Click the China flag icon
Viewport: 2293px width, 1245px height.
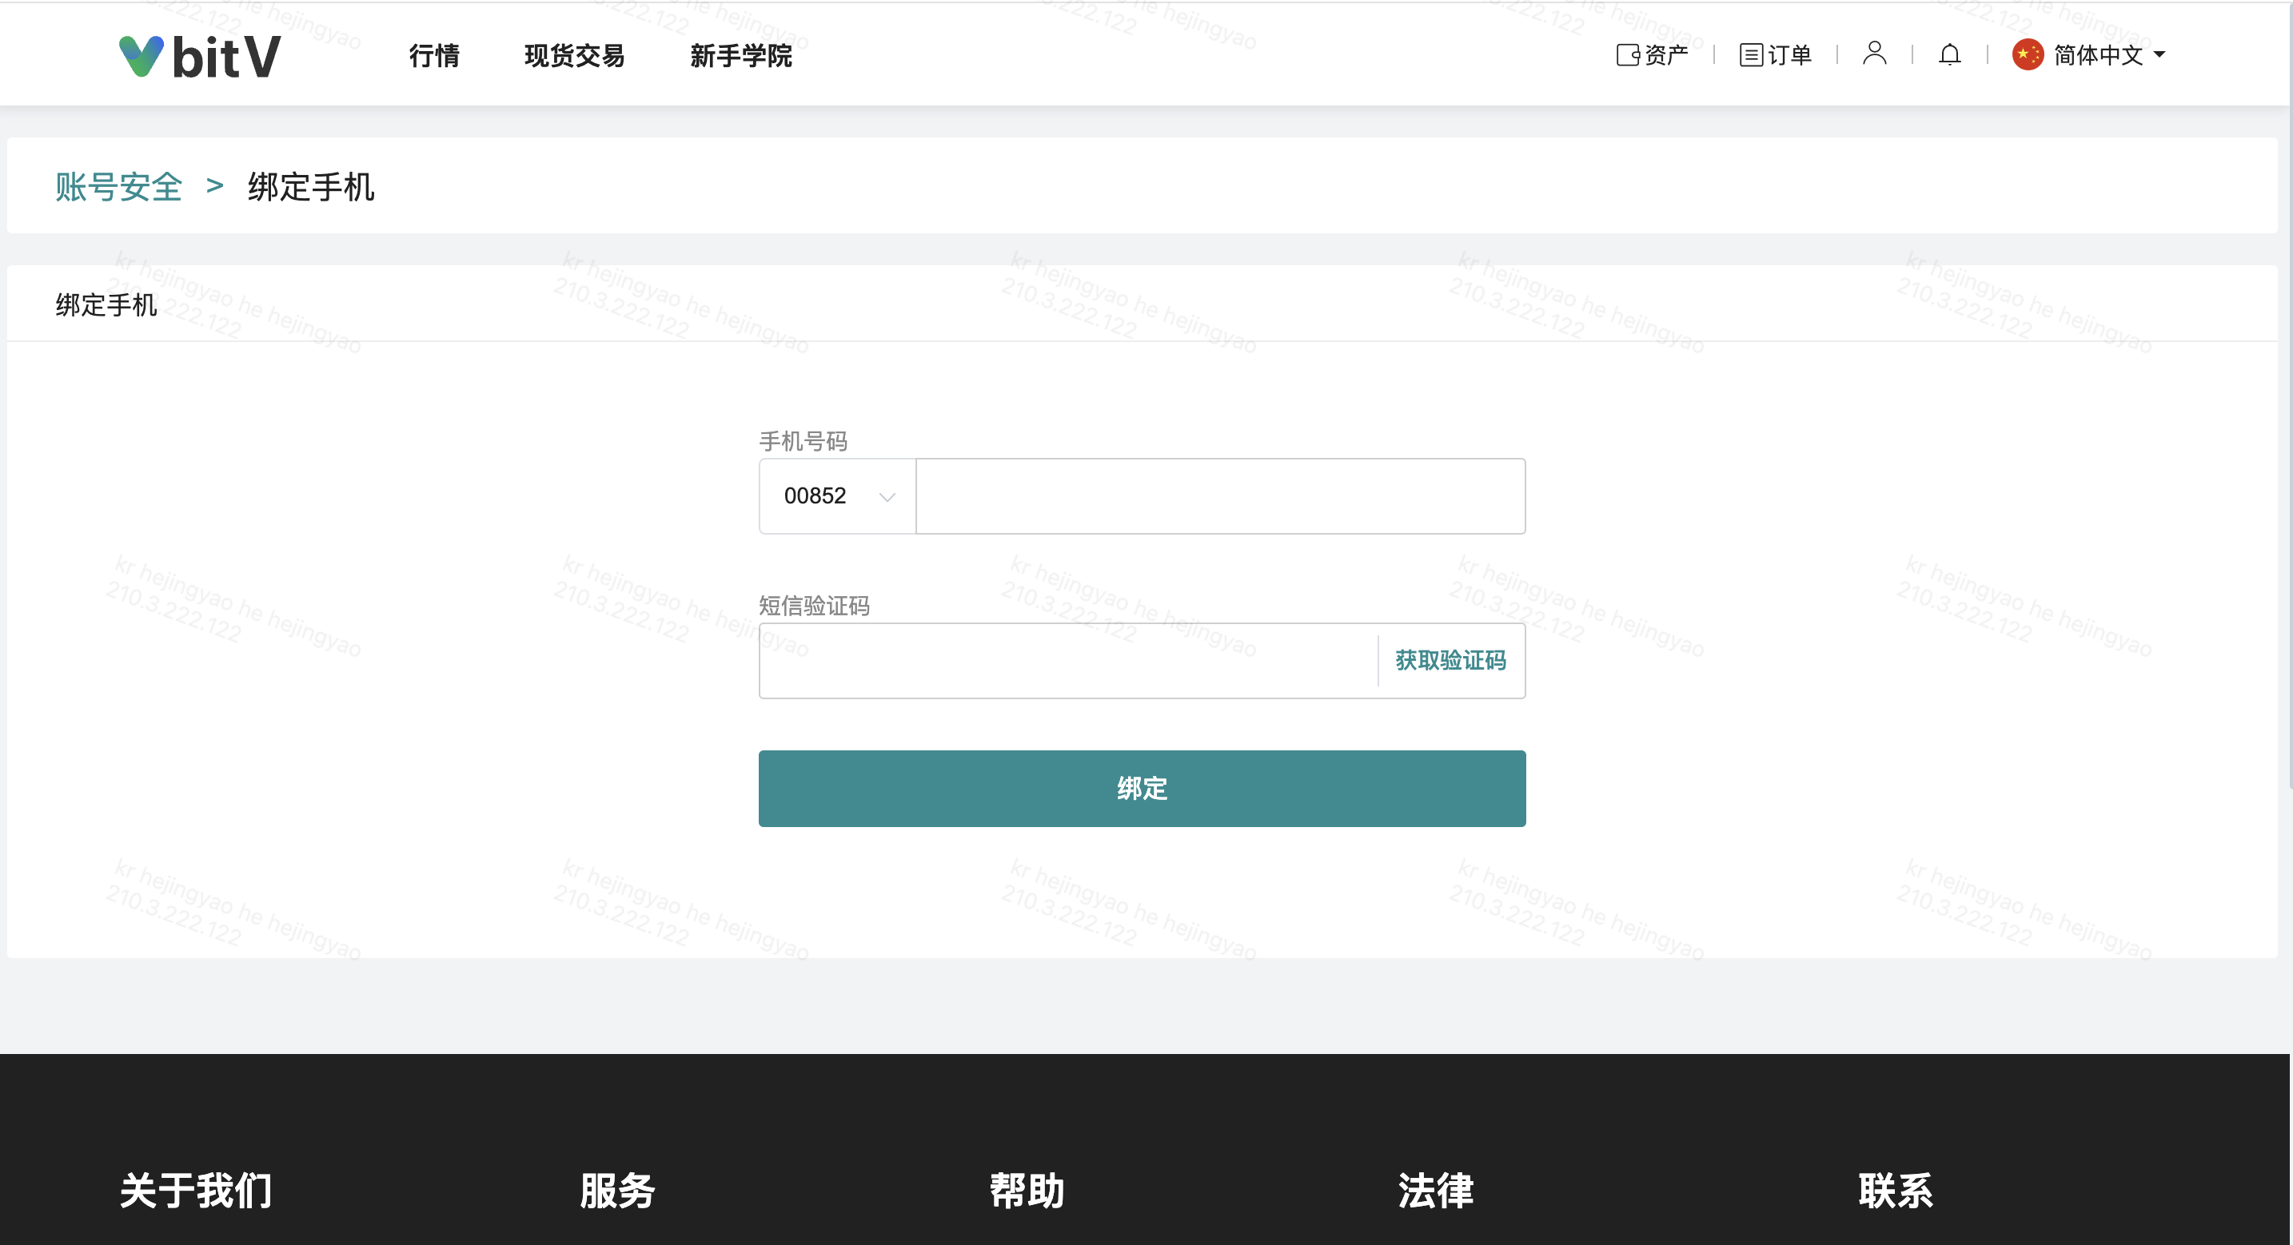coord(2027,54)
